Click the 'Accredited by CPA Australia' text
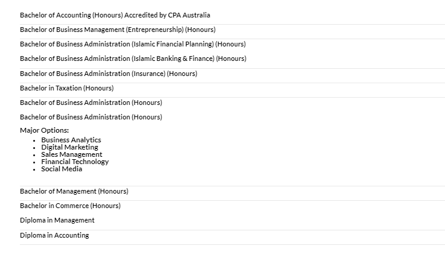This screenshot has height=269, width=445. tap(167, 15)
